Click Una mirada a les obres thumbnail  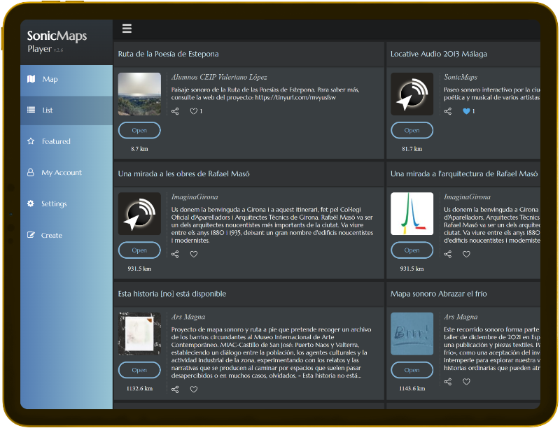tap(139, 213)
